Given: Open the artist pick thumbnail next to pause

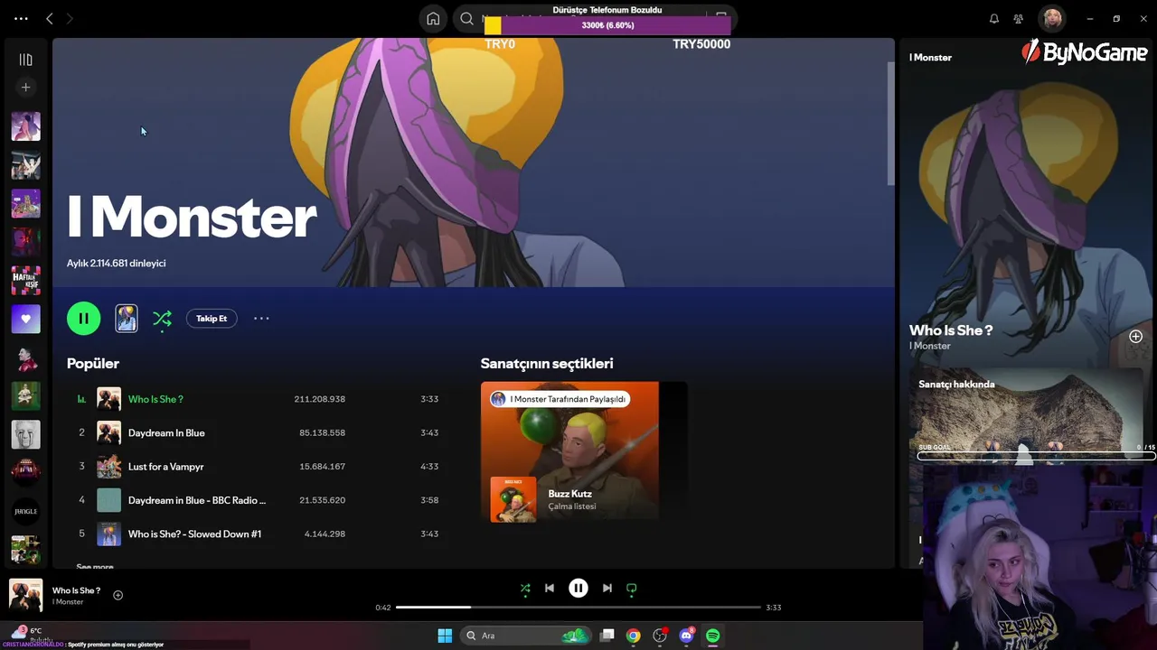Looking at the screenshot, I should pyautogui.click(x=127, y=318).
